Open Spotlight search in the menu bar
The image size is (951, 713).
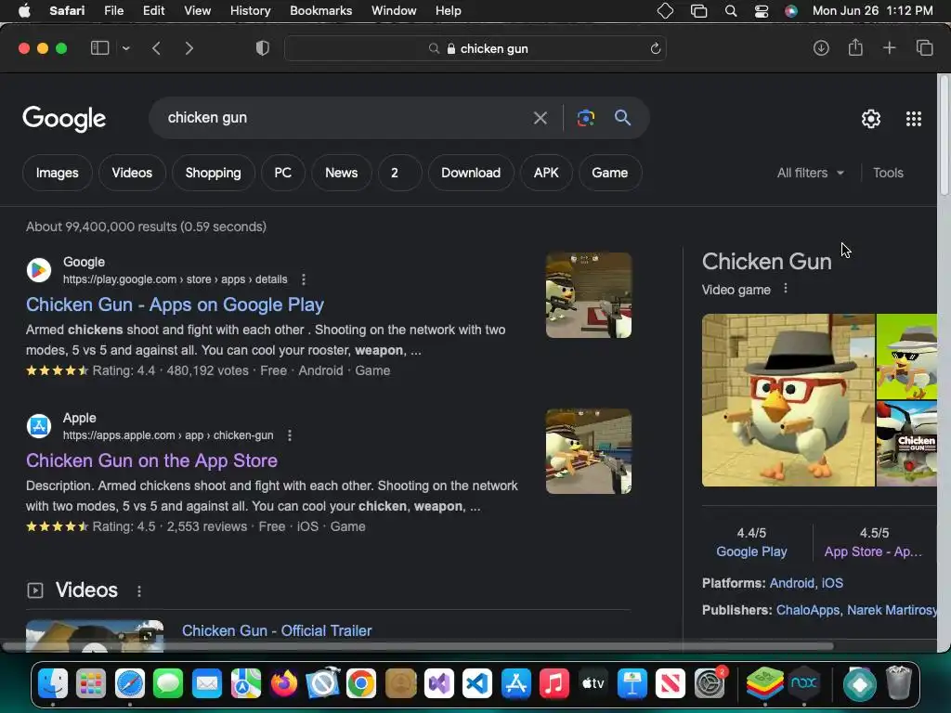point(731,11)
